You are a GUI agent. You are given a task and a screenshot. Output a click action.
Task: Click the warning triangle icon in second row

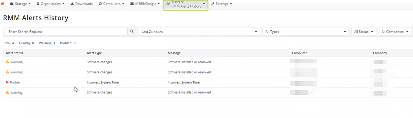point(7,72)
